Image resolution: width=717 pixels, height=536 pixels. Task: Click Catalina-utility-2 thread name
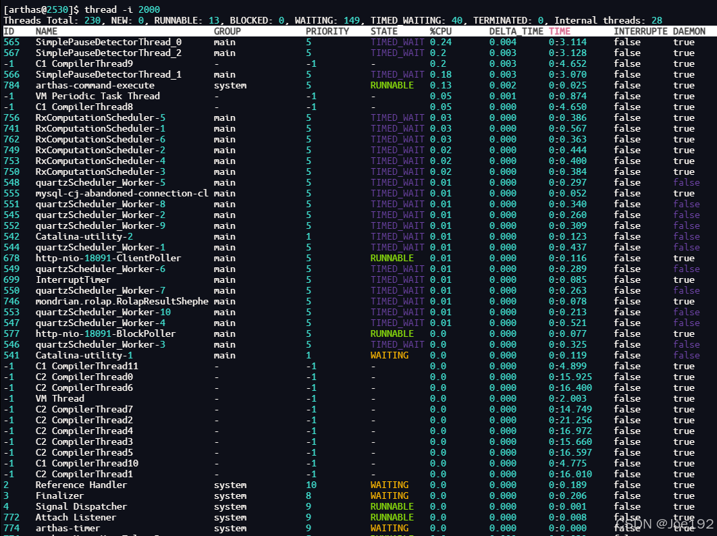[84, 236]
